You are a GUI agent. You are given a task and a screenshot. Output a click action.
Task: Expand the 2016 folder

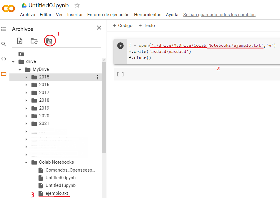pyautogui.click(x=26, y=85)
